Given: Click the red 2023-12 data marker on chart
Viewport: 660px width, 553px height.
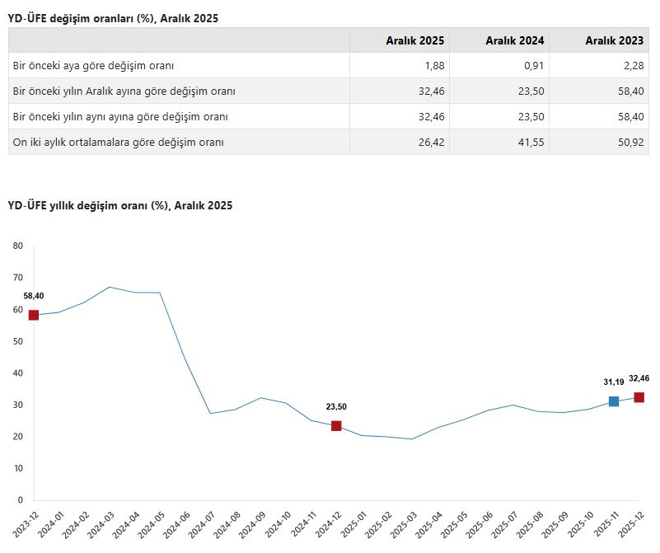Looking at the screenshot, I should click(34, 315).
